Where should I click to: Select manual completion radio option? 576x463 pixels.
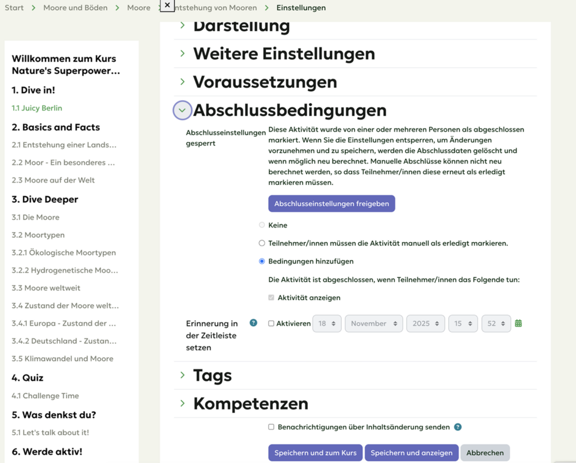(x=262, y=243)
